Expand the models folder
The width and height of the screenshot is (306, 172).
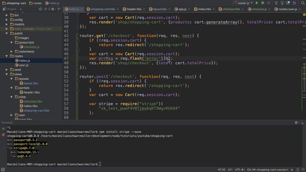click(x=7, y=24)
